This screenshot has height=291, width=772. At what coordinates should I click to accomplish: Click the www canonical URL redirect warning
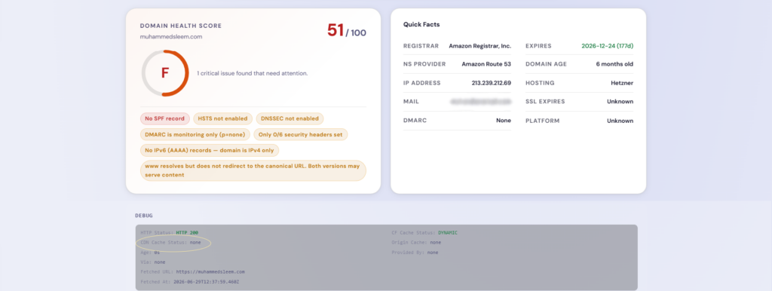253,170
